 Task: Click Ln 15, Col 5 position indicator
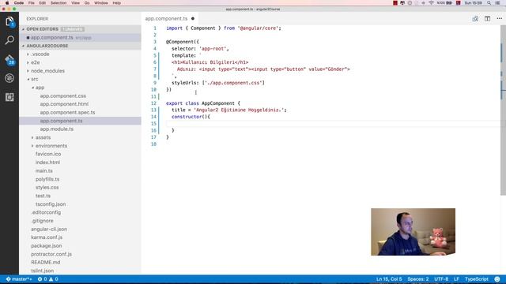(x=389, y=279)
